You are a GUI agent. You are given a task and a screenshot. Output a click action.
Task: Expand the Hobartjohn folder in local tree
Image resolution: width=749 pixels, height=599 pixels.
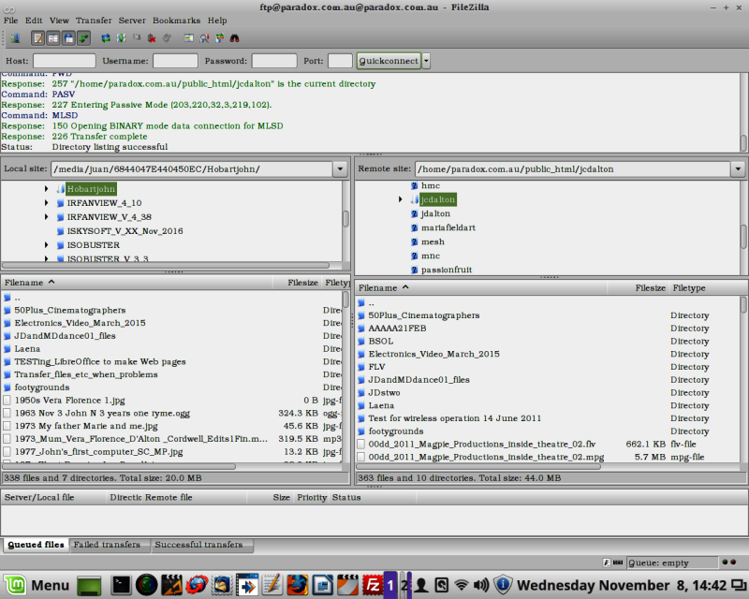(x=46, y=189)
